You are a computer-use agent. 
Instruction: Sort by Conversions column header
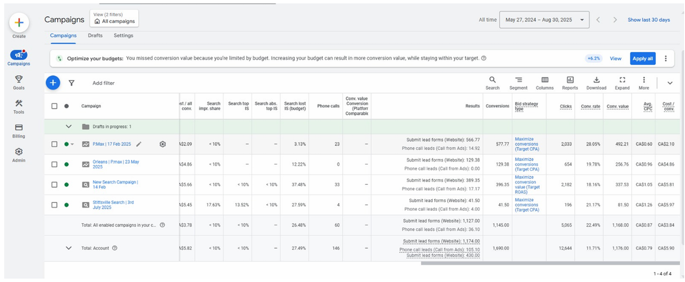pyautogui.click(x=497, y=106)
